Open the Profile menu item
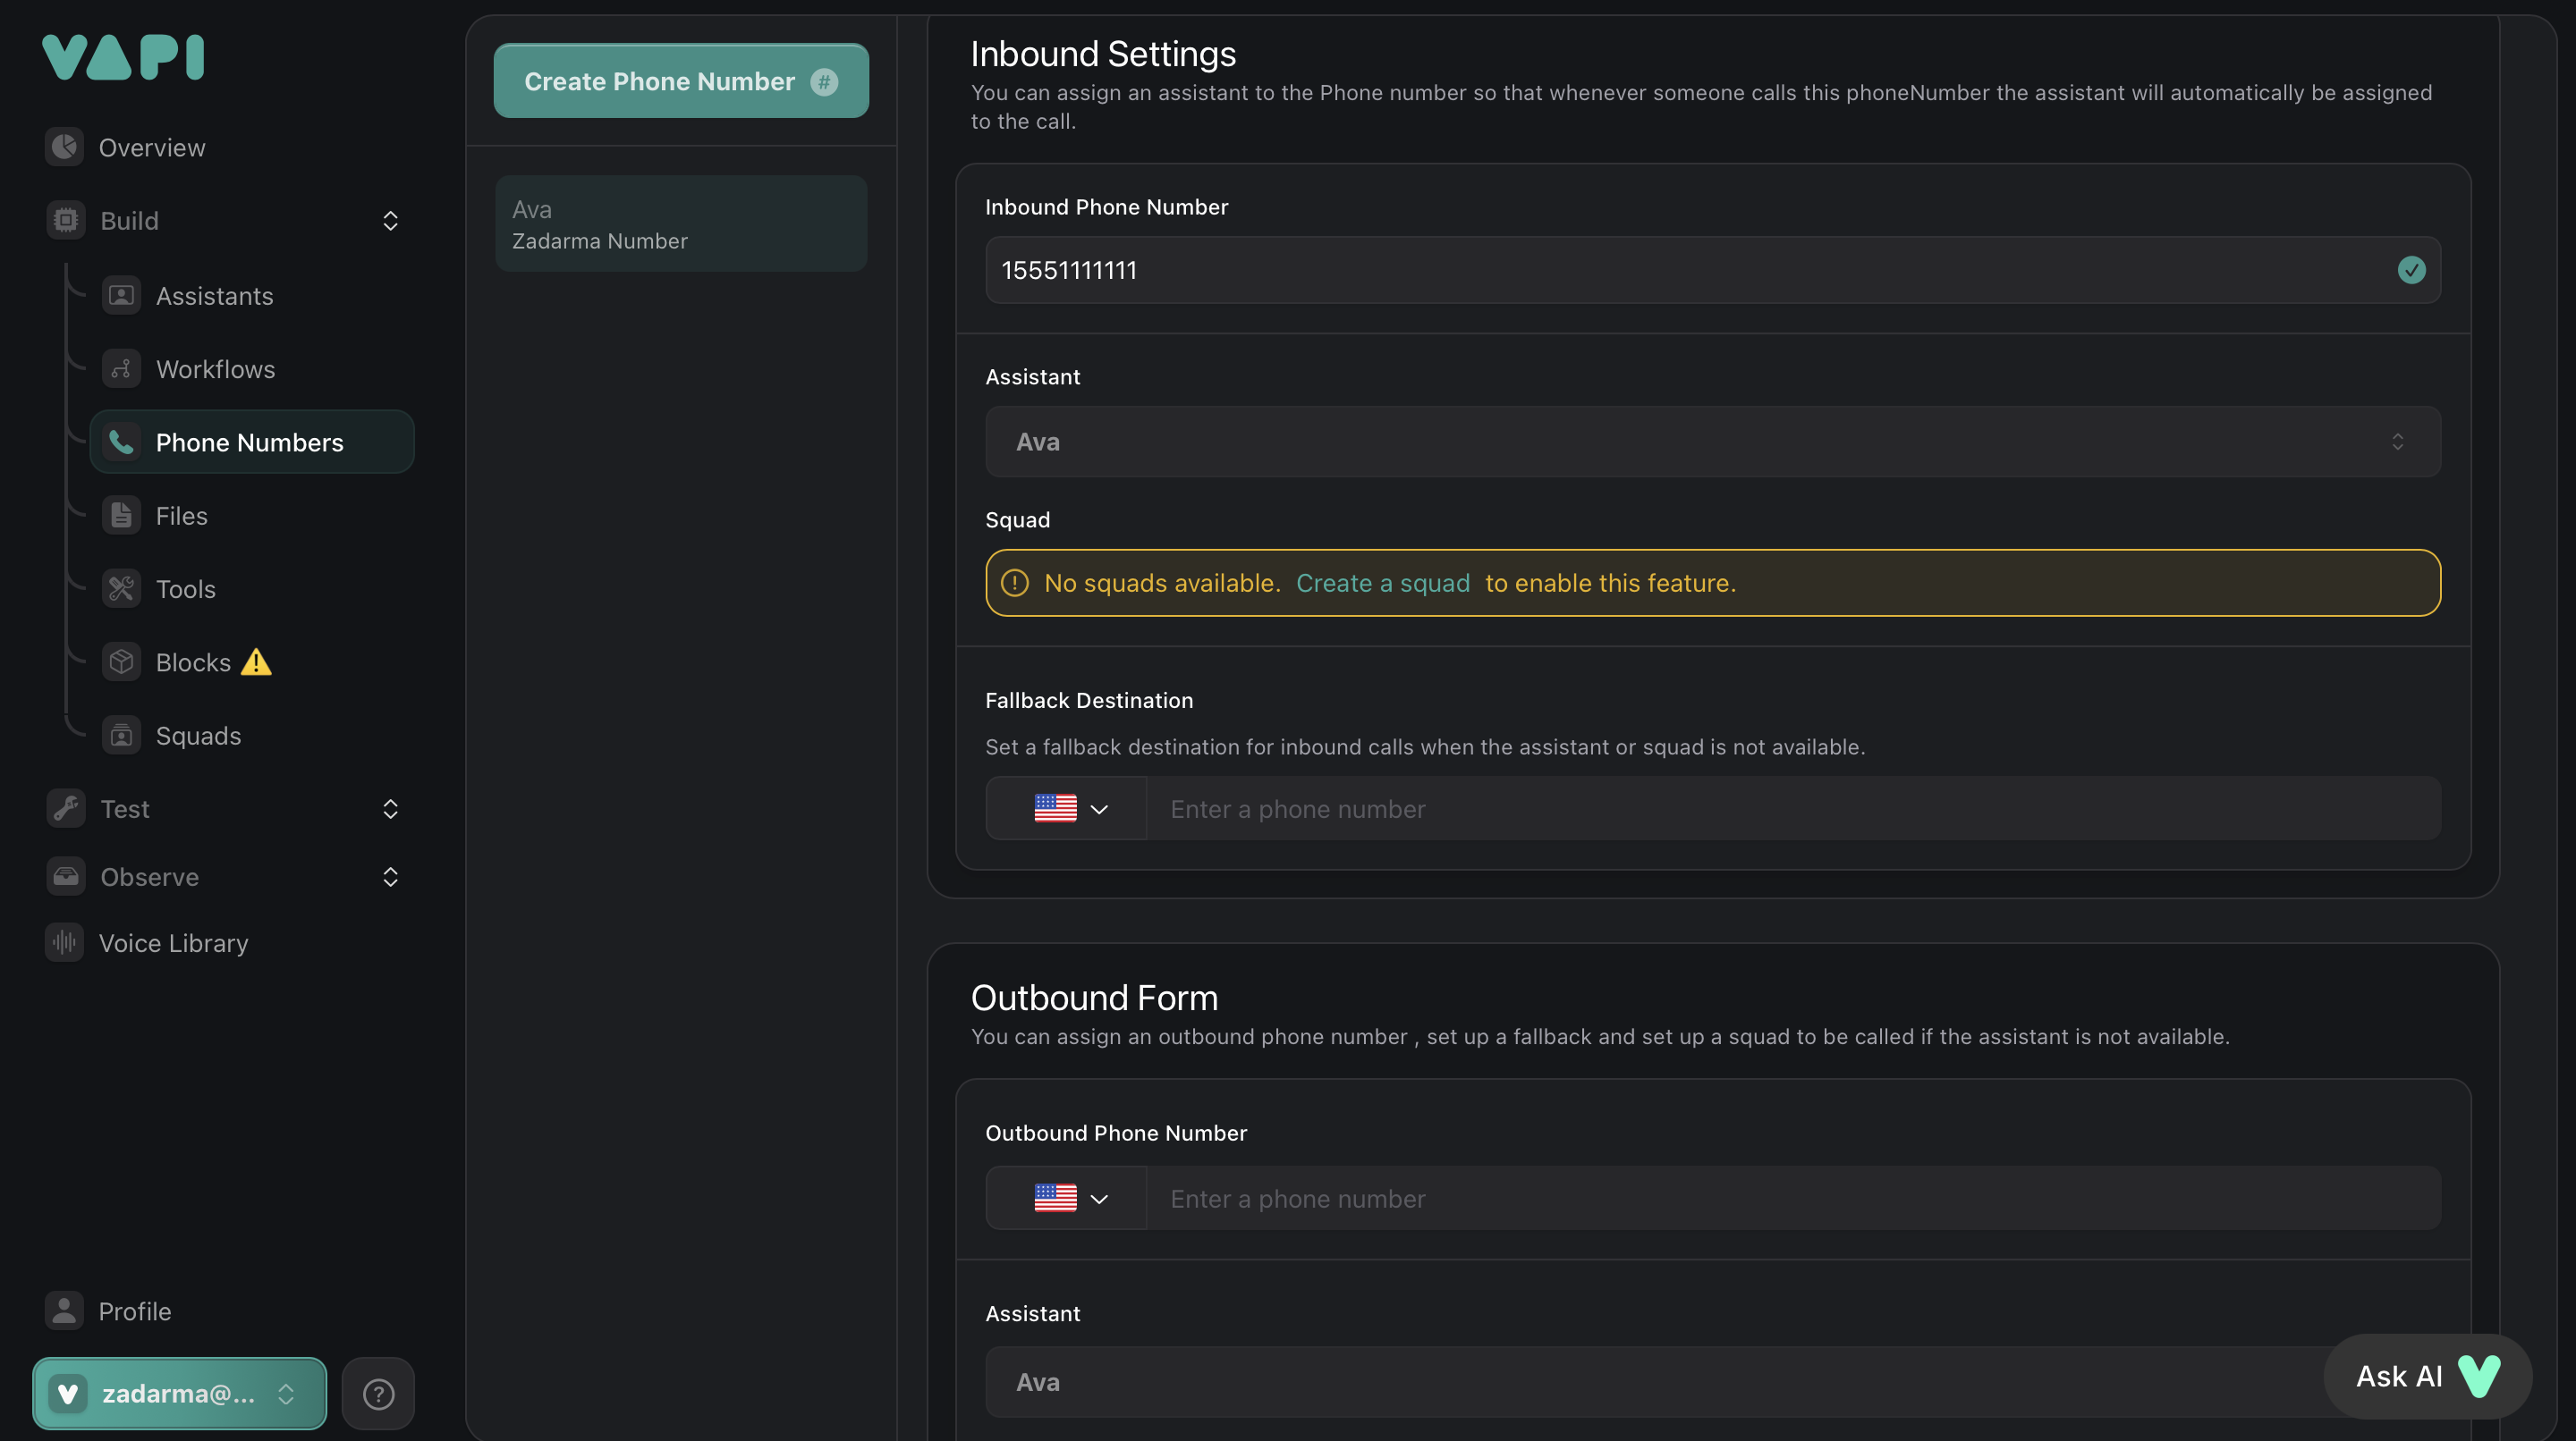Screen dimensions: 2576x1441 (134, 1311)
